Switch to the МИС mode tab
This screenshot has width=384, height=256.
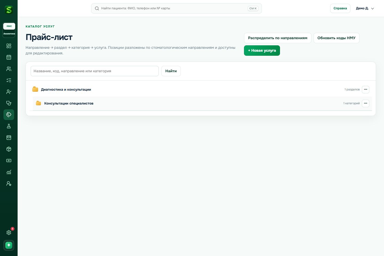pyautogui.click(x=9, y=26)
